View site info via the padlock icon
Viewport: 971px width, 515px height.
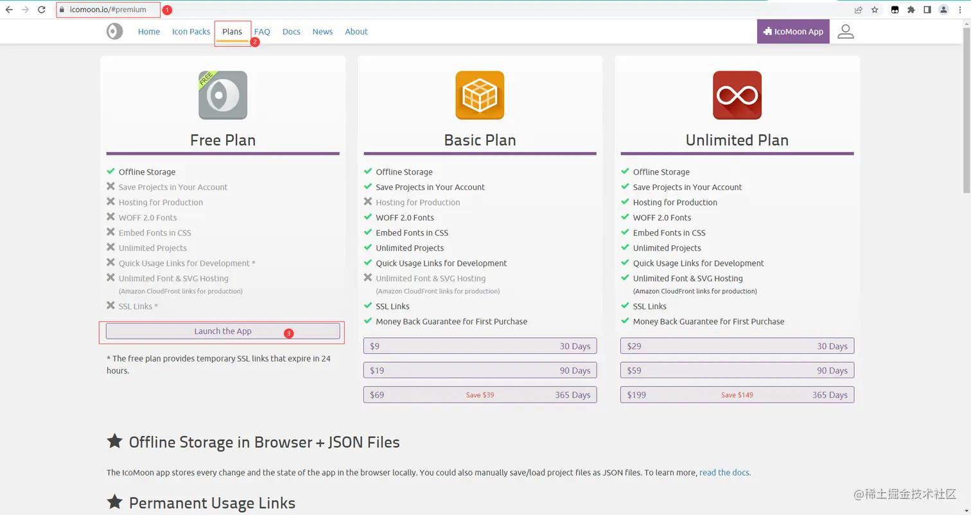pos(62,10)
